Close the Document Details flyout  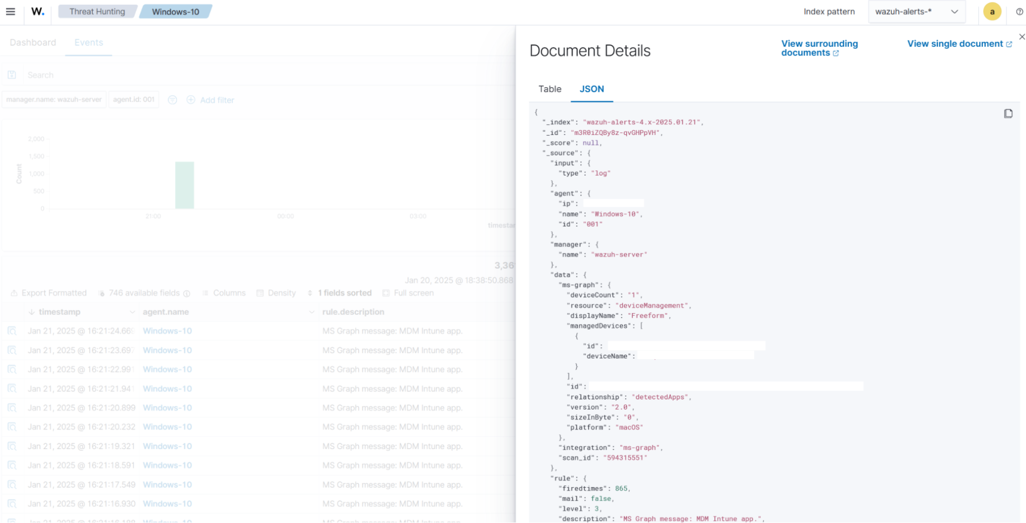click(1021, 37)
